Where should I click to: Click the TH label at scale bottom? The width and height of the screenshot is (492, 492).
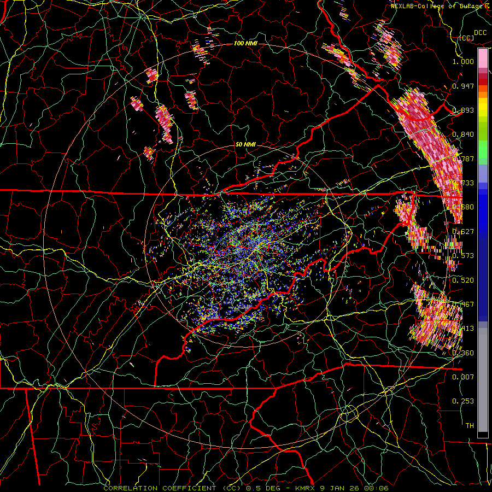point(470,426)
